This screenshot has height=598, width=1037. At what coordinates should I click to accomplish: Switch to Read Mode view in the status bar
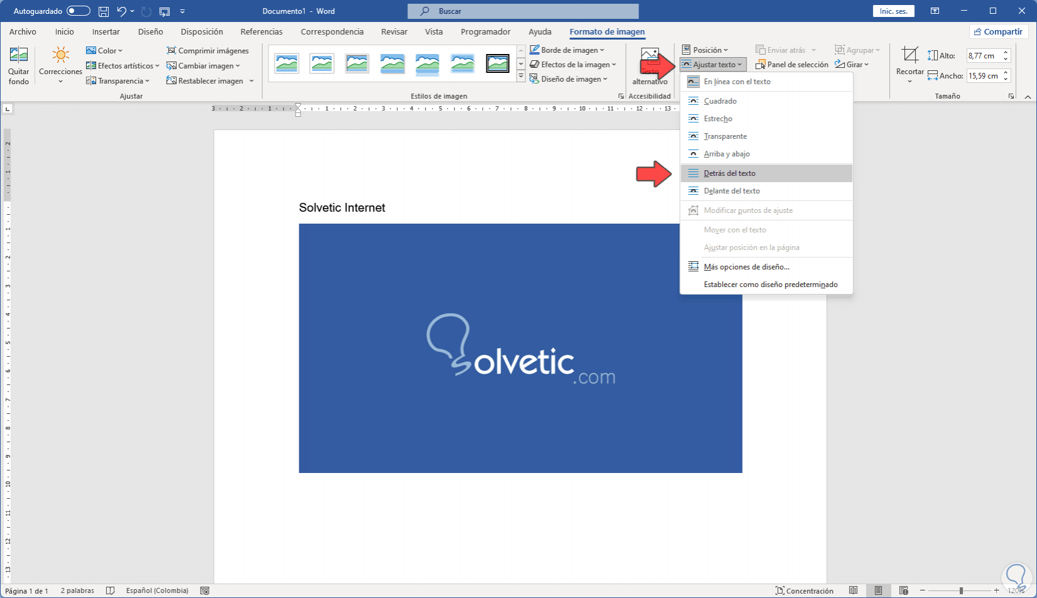tap(853, 590)
